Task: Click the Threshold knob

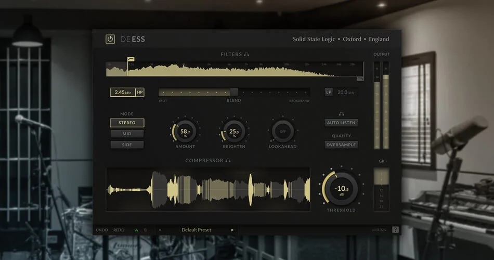Action: pyautogui.click(x=341, y=188)
